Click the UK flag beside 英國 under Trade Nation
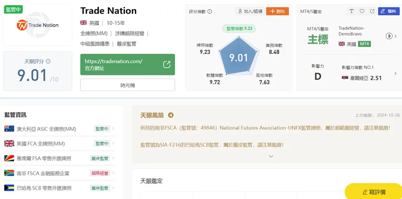 coord(84,23)
